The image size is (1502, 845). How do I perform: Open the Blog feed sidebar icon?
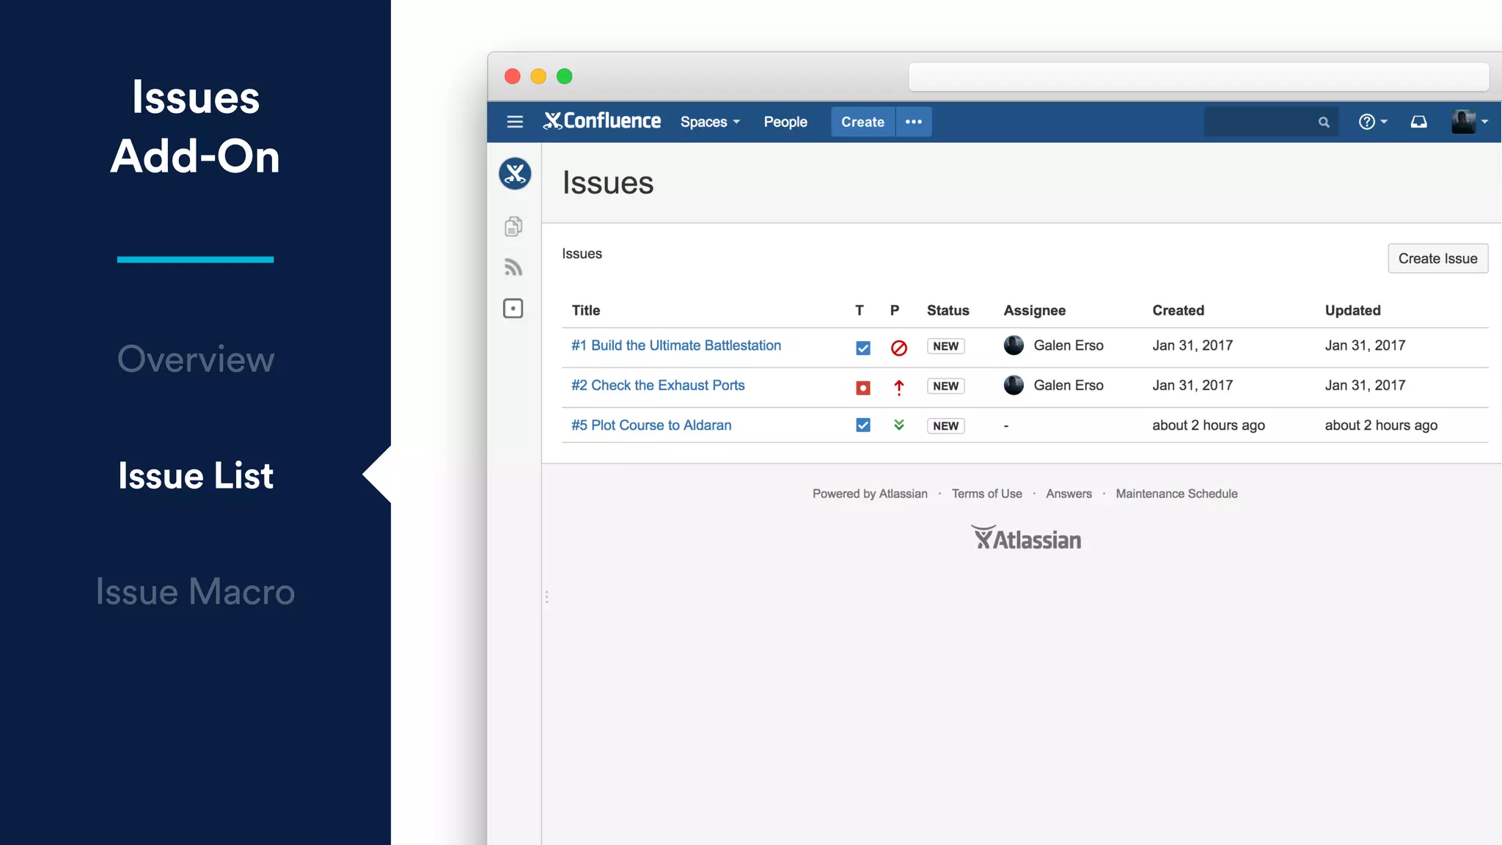513,267
